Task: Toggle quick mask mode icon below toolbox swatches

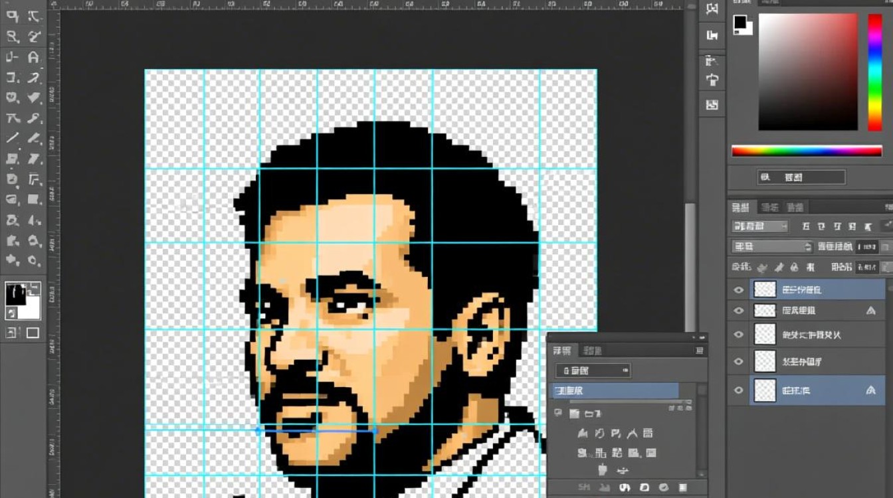Action: pos(12,332)
